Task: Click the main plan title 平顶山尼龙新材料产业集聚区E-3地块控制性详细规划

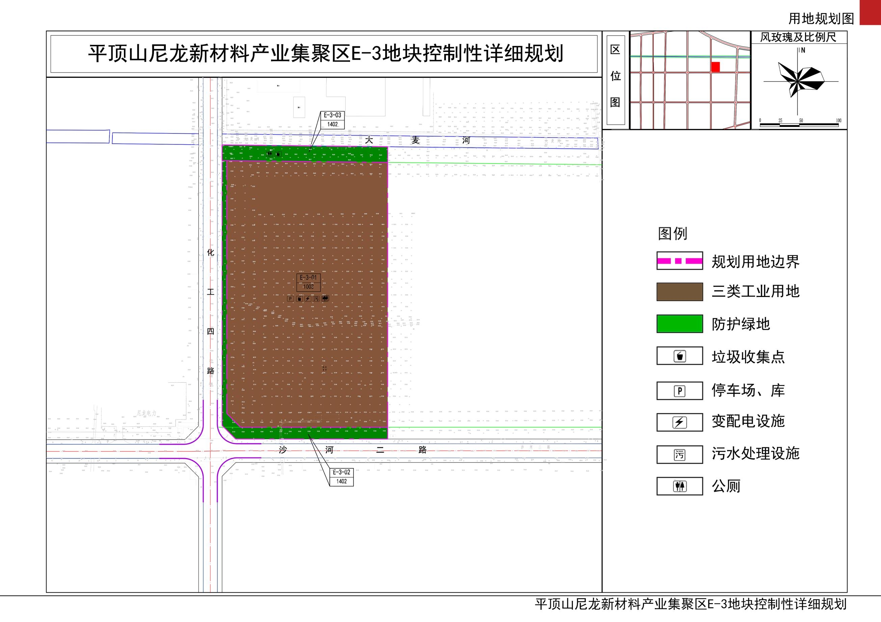Action: click(325, 54)
